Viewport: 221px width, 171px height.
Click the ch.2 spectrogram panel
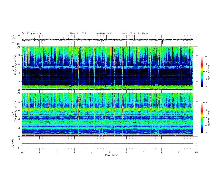[108, 115]
